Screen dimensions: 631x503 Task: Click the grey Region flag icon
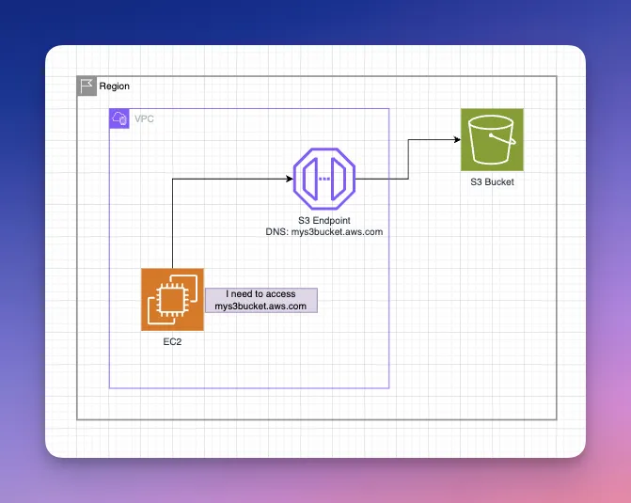[87, 86]
